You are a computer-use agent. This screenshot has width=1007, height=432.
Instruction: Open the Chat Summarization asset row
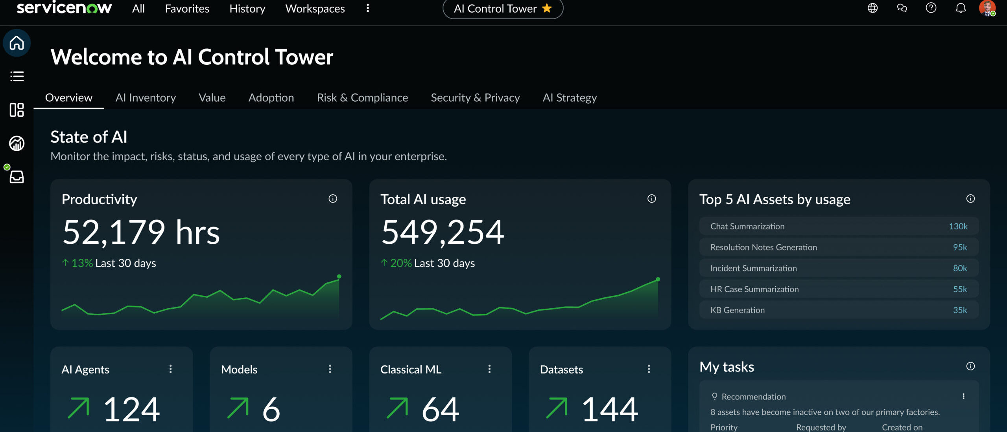pos(839,226)
